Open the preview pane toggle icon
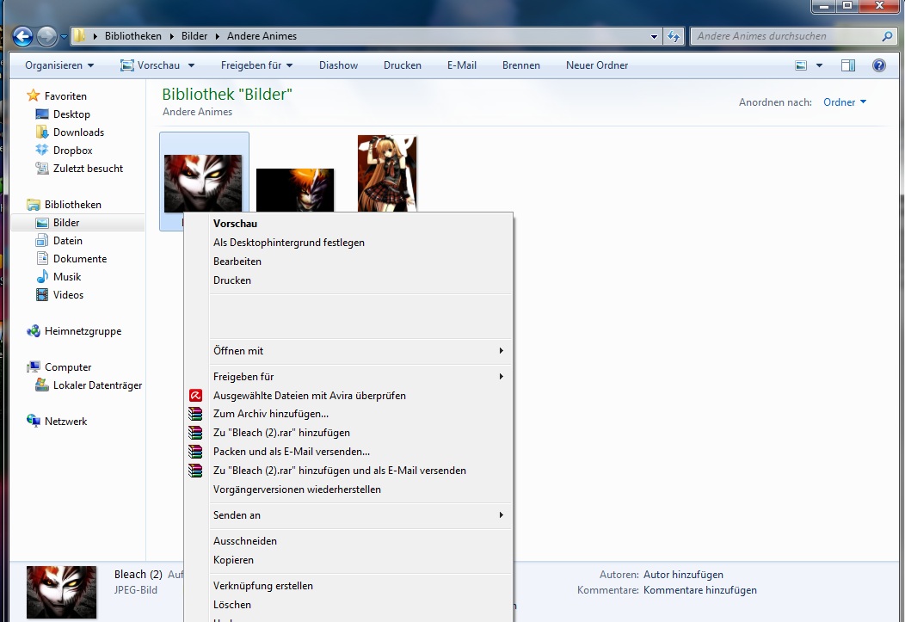This screenshot has height=622, width=905. pos(847,65)
